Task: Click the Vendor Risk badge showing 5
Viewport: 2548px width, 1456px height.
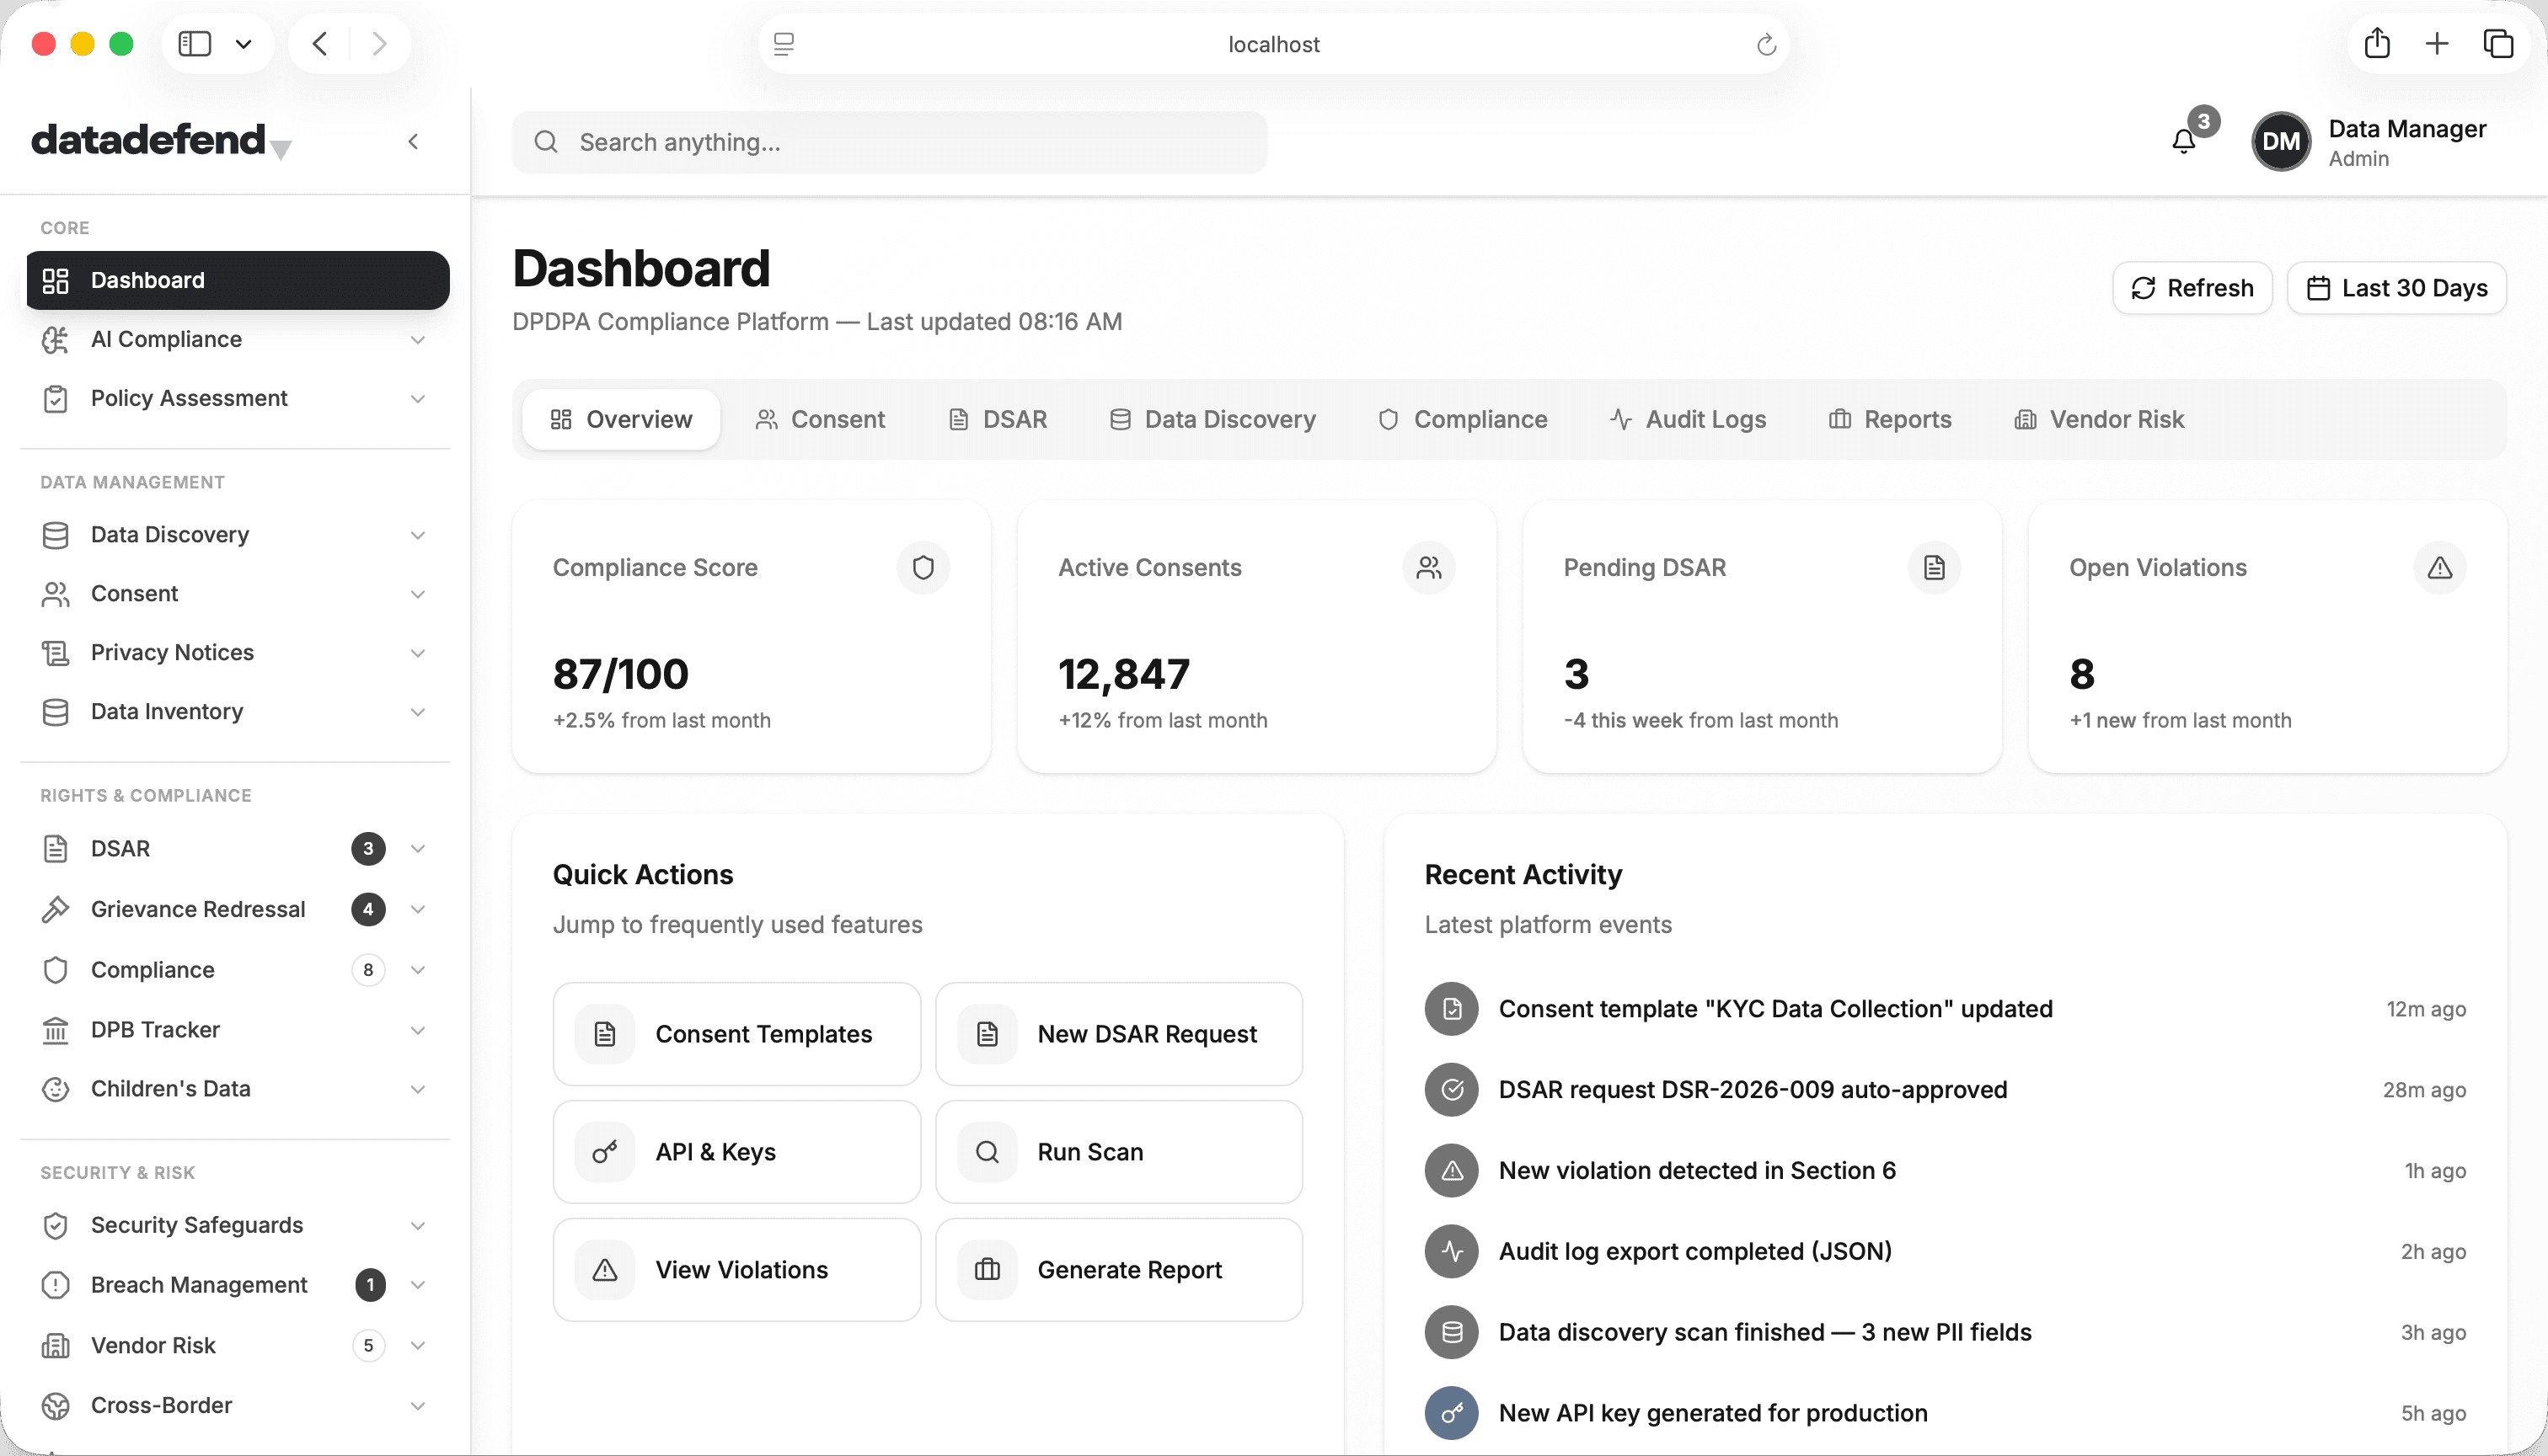Action: click(x=368, y=1346)
